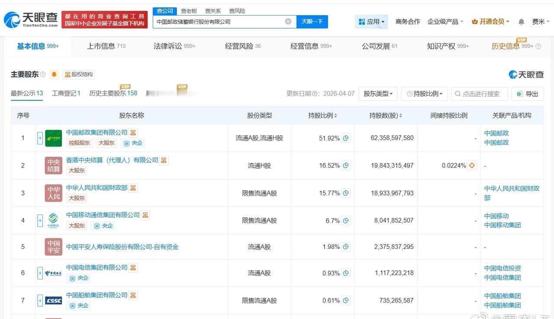Click shares value 62,358,597,580
The image size is (554, 319).
392,138
